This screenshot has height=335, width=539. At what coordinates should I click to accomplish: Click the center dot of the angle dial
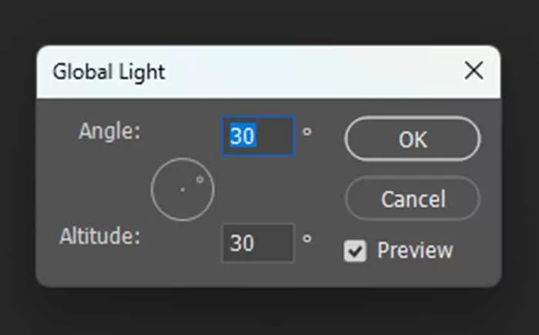[x=182, y=189]
